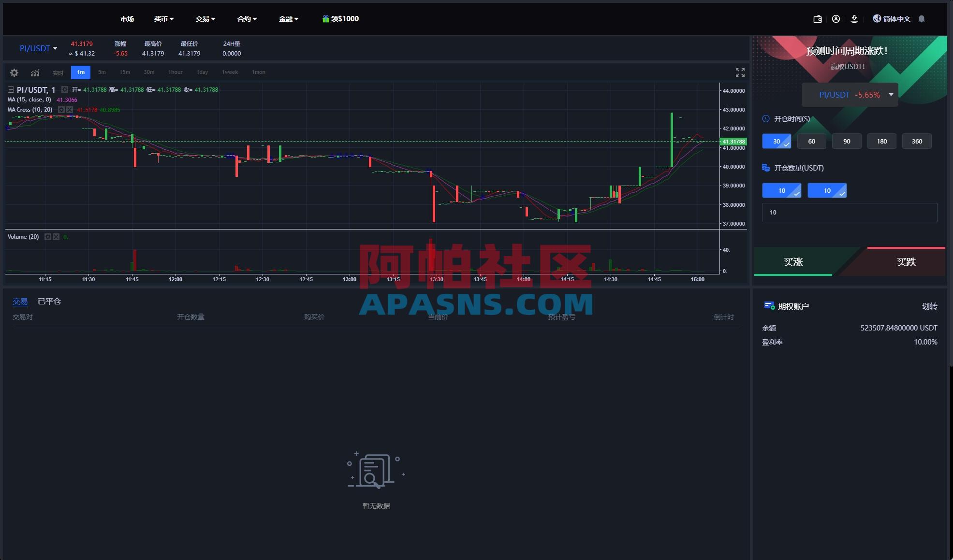Expand the chart to fullscreen
The width and height of the screenshot is (953, 560).
click(739, 72)
